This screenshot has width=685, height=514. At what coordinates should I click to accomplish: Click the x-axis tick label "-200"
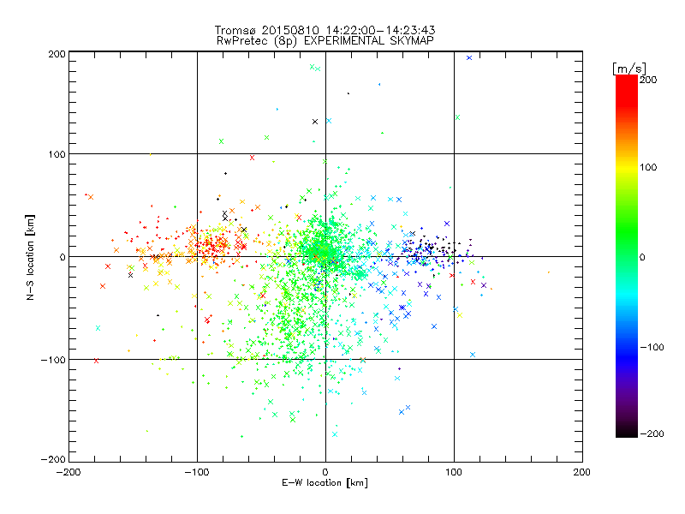(68, 472)
